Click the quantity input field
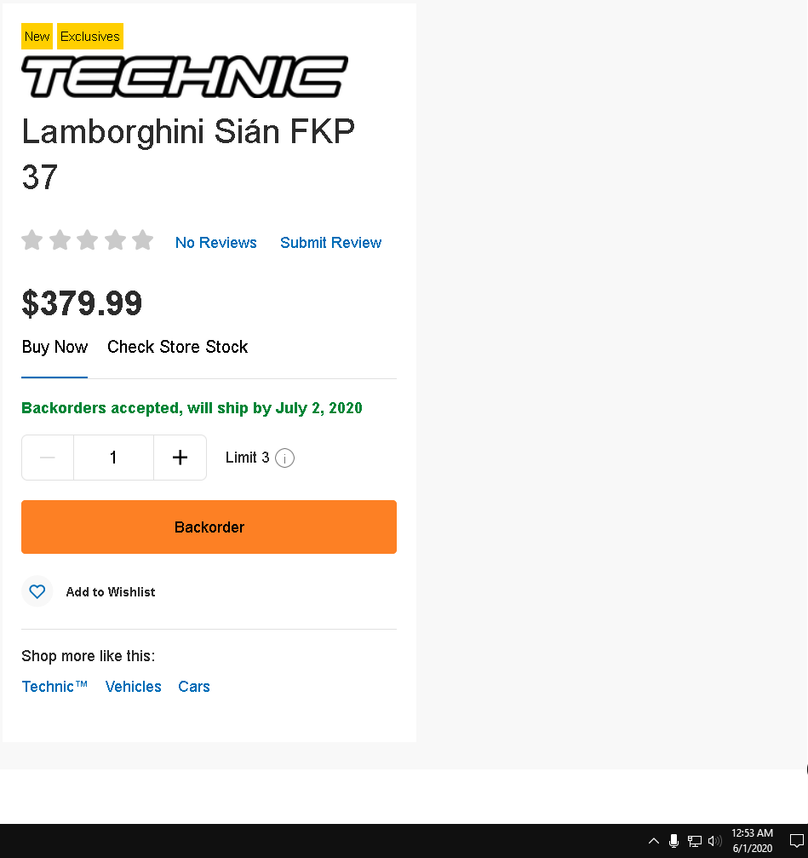808x858 pixels. point(113,458)
